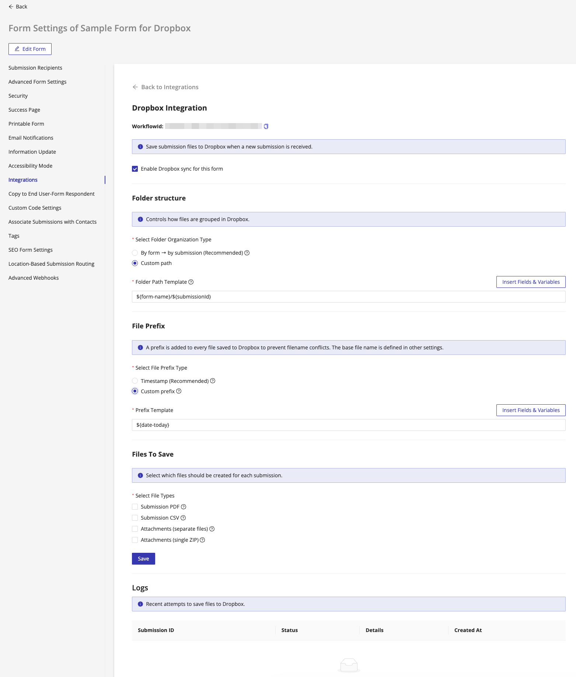Click the top Back arrow icon
Viewport: 576px width, 677px height.
coord(11,7)
